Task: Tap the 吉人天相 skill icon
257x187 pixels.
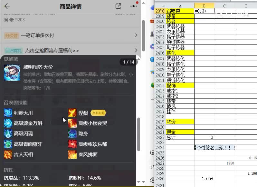Action: point(8,154)
